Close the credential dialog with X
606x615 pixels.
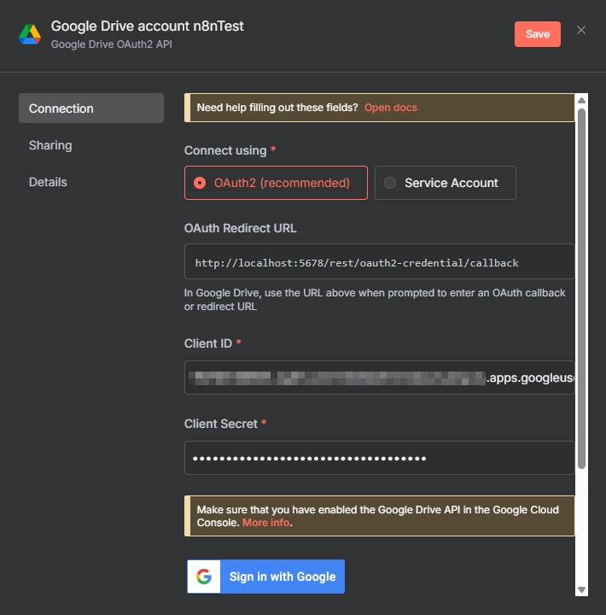pos(581,30)
